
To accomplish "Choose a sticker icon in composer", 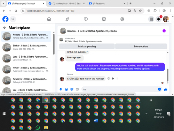I will pos(72,89).
